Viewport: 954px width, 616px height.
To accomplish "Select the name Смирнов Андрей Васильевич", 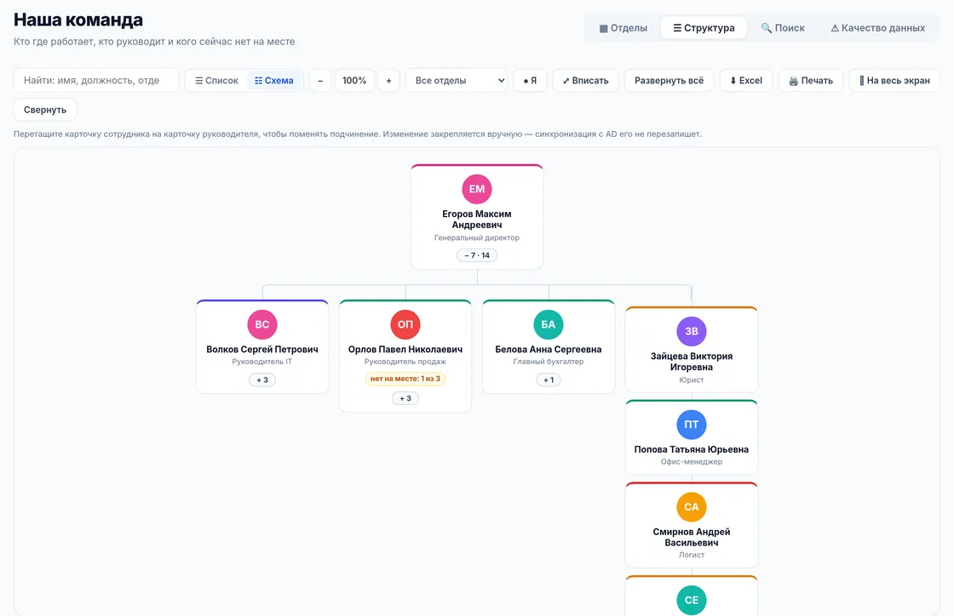I will coord(692,537).
